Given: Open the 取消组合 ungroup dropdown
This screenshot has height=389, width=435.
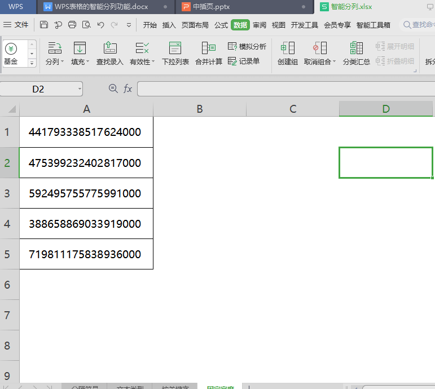Looking at the screenshot, I should click(334, 62).
